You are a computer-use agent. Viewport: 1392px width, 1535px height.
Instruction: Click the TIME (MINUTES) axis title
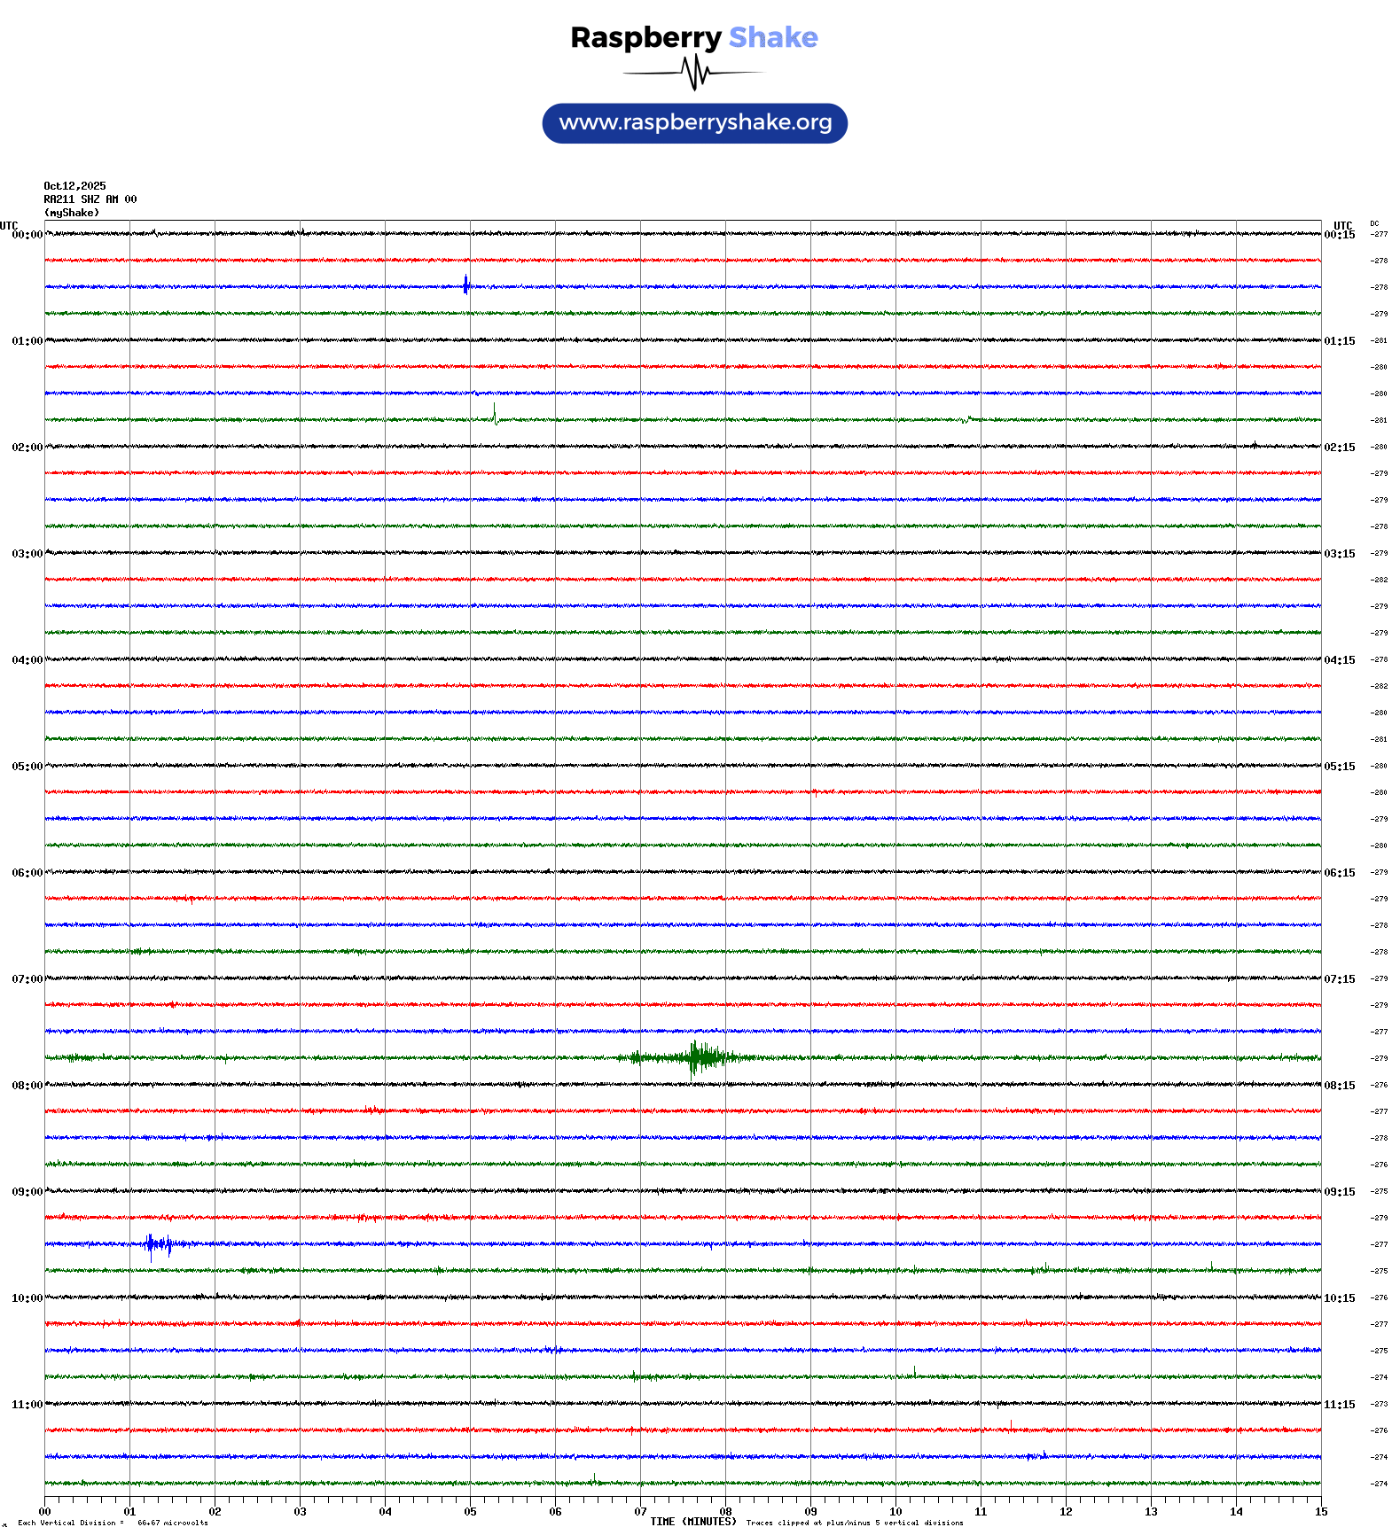(692, 1522)
